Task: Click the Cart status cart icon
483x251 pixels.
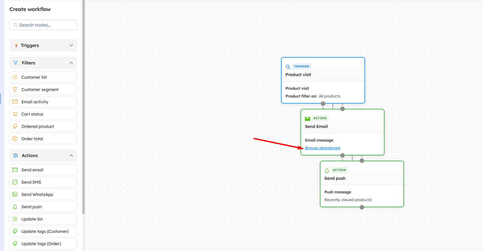Action: (x=15, y=114)
